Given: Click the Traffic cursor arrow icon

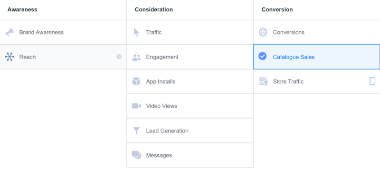Looking at the screenshot, I should (x=136, y=32).
